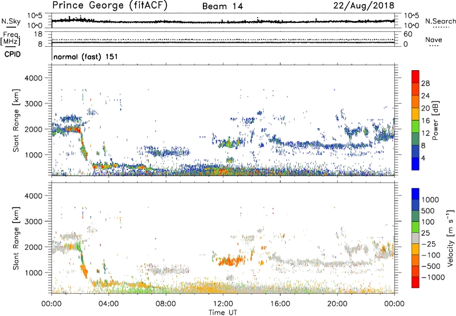Screen dimensions: 456x316
Task: Click the 'CPID' label
Action: [x=12, y=54]
